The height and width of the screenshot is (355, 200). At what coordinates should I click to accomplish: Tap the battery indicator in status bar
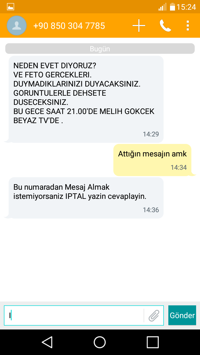(x=172, y=7)
